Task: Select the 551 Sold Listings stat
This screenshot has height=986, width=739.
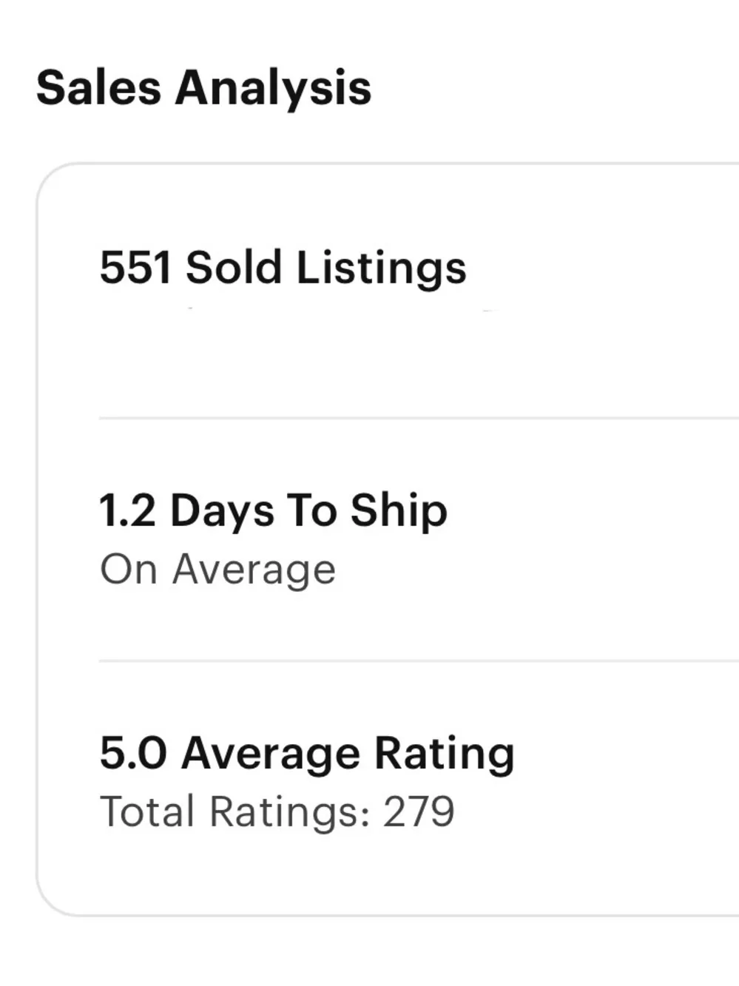Action: point(283,268)
